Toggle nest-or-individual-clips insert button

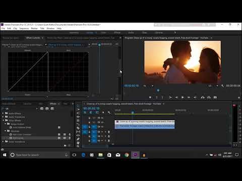pyautogui.click(x=85, y=113)
